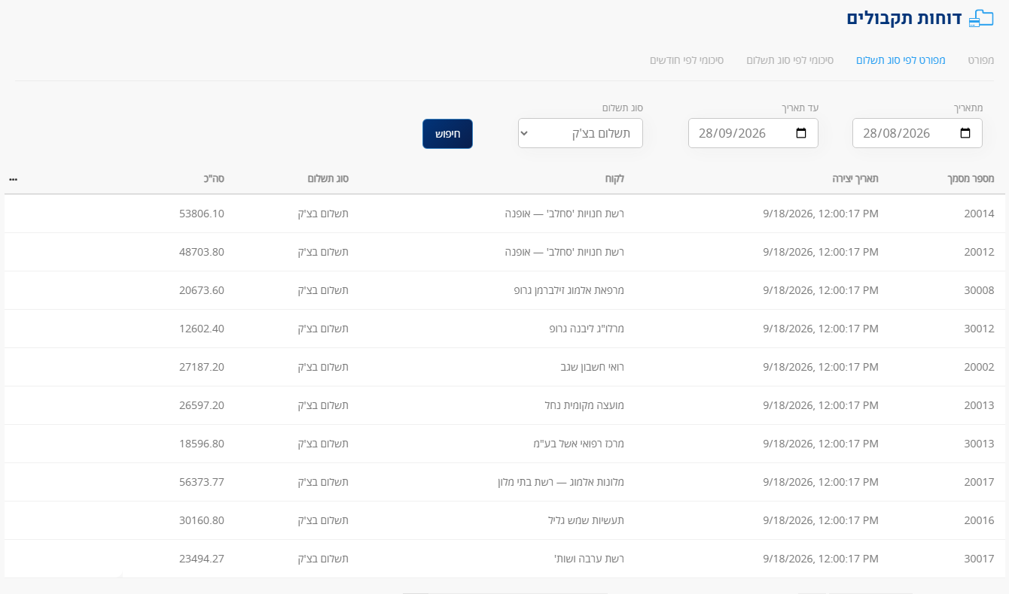Click the חיפוש search button
The height and width of the screenshot is (594, 1009).
tap(447, 134)
